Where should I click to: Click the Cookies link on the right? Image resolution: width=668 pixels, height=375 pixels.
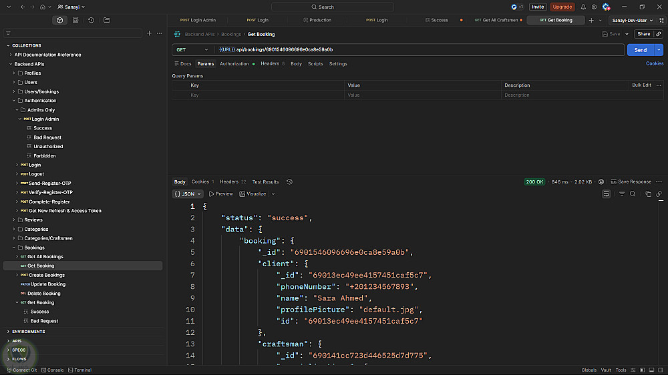654,64
